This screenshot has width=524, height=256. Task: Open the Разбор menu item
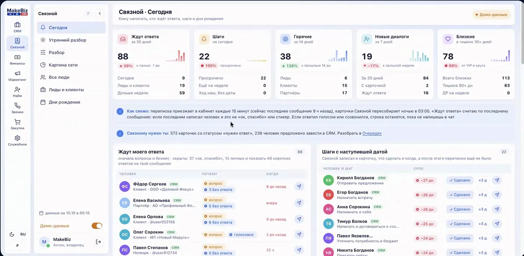tap(71, 52)
